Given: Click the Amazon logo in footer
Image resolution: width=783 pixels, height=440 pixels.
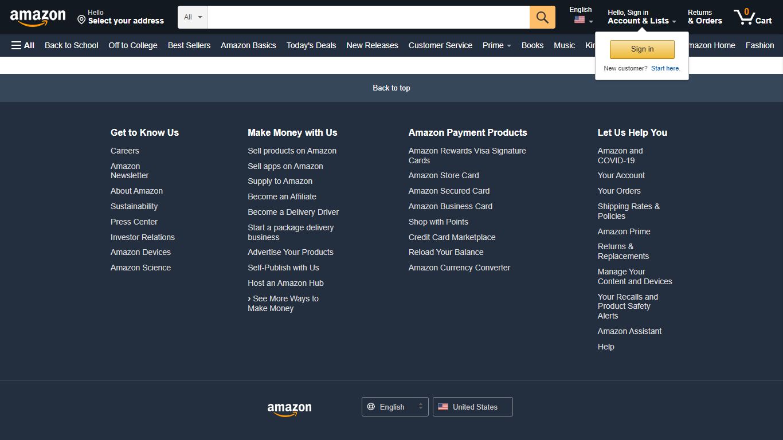Looking at the screenshot, I should pyautogui.click(x=289, y=408).
